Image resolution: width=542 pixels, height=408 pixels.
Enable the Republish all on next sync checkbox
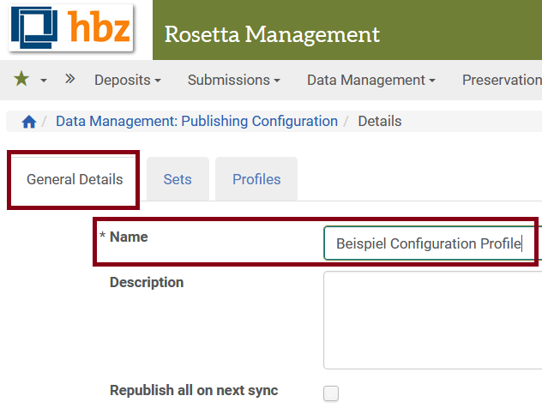point(331,393)
